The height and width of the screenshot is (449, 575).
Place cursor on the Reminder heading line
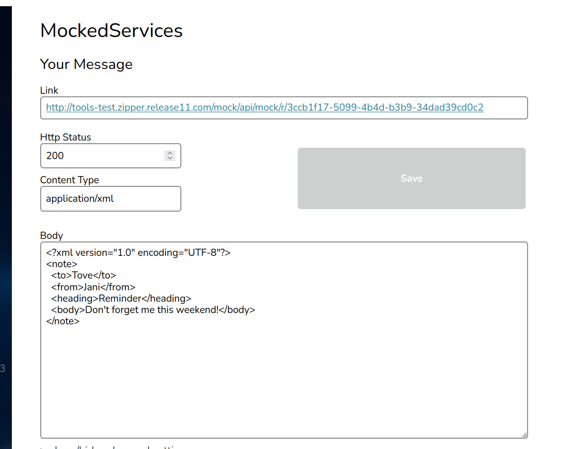(x=121, y=298)
